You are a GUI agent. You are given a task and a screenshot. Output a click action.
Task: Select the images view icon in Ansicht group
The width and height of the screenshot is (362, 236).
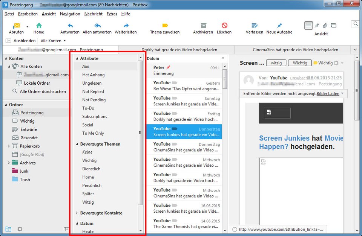[x=333, y=25]
